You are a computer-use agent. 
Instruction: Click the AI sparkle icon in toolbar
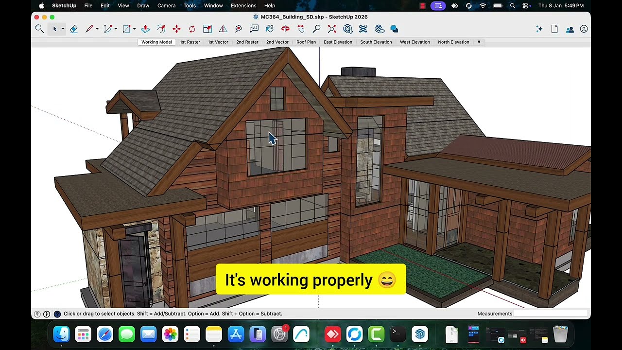pos(539,29)
